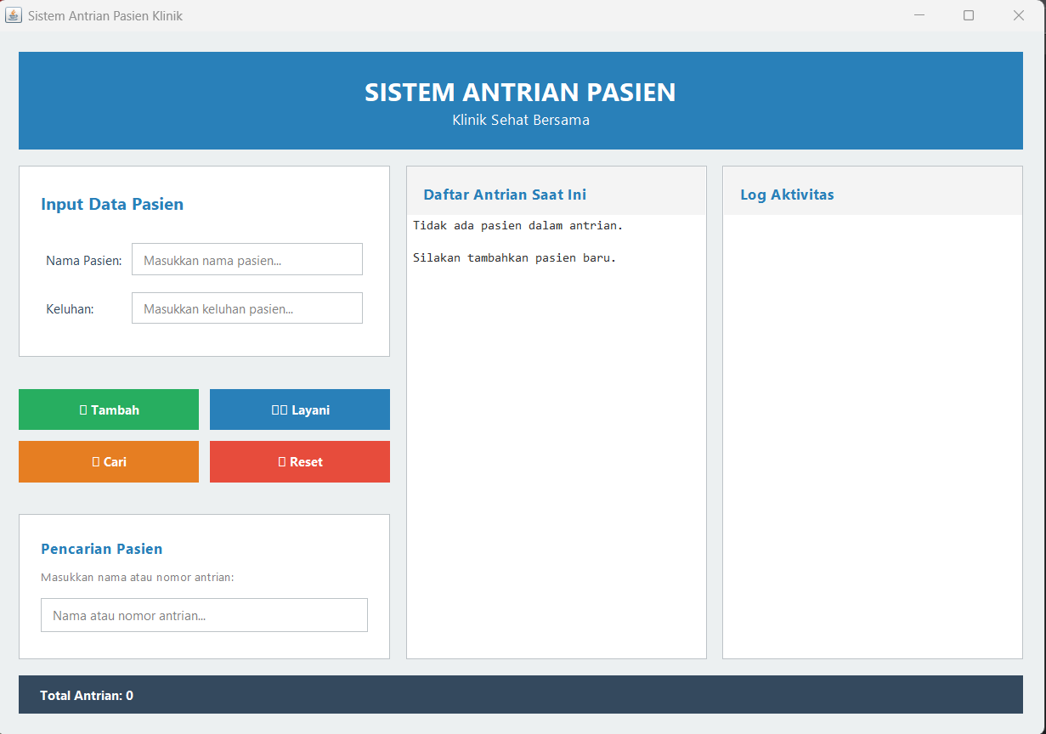Hit the orange Cari button

[109, 461]
